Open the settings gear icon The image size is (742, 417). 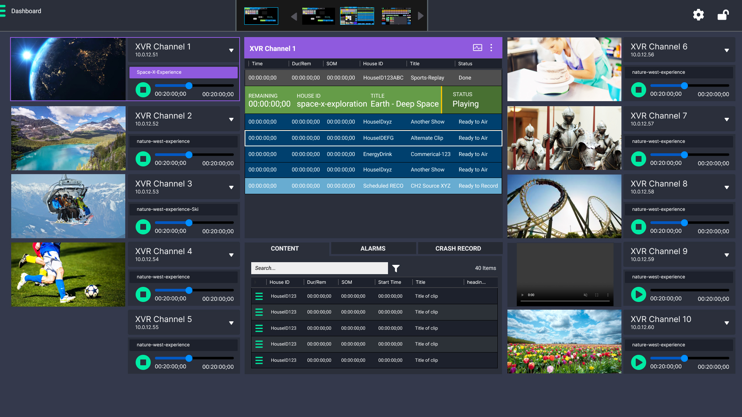click(x=699, y=15)
